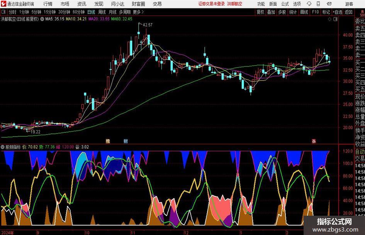Click the 榜 badge under the chart

108,141
